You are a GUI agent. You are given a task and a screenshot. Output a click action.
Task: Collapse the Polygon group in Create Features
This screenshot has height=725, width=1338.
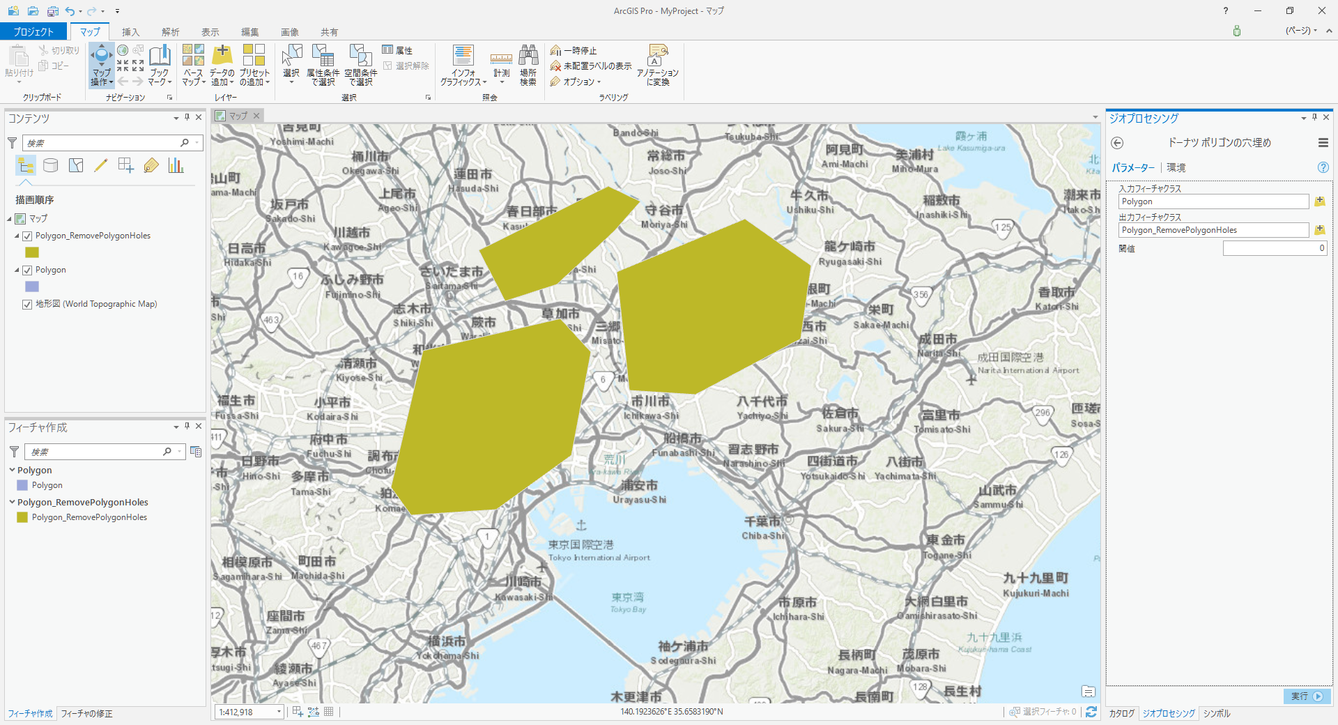point(12,471)
